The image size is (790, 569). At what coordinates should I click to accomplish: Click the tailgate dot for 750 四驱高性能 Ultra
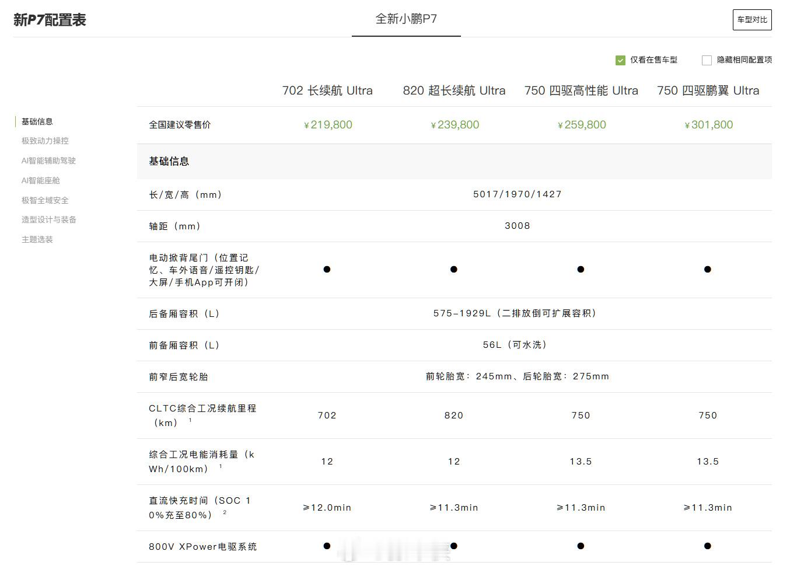581,269
